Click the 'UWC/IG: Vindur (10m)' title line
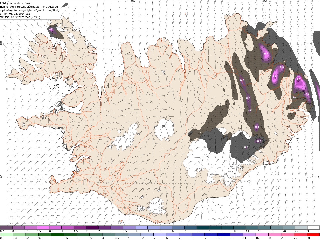Viewport: 320px width, 240px height. (x=15, y=3)
